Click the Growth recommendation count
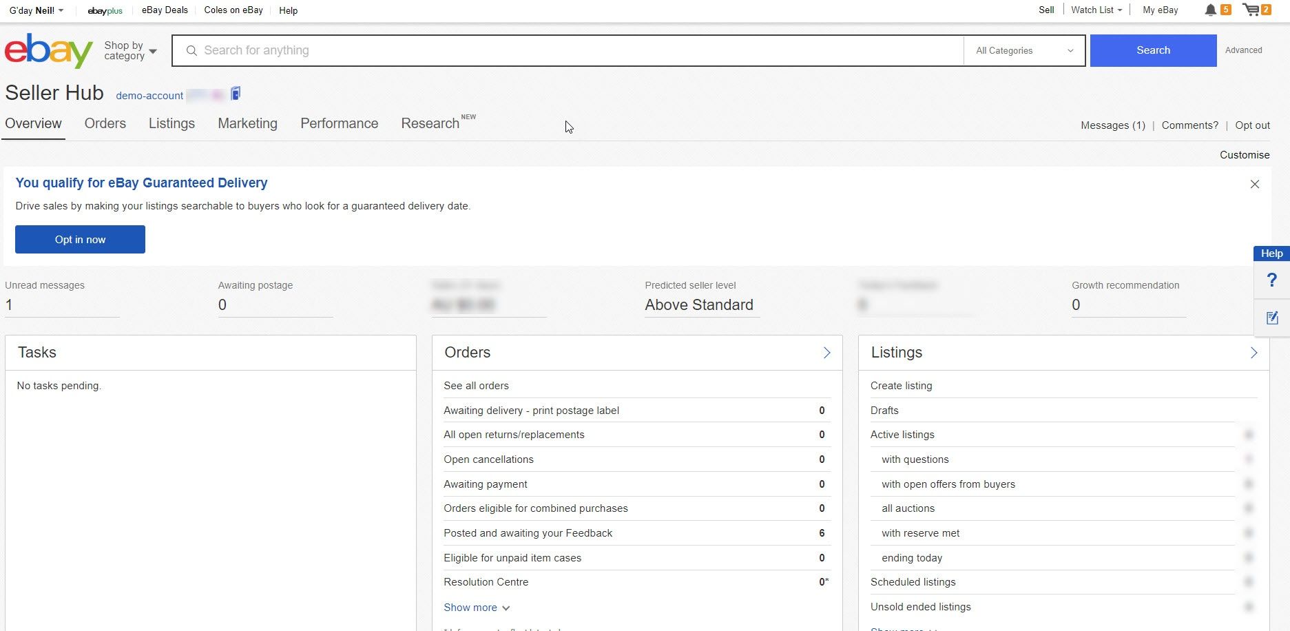This screenshot has width=1290, height=631. click(1076, 304)
